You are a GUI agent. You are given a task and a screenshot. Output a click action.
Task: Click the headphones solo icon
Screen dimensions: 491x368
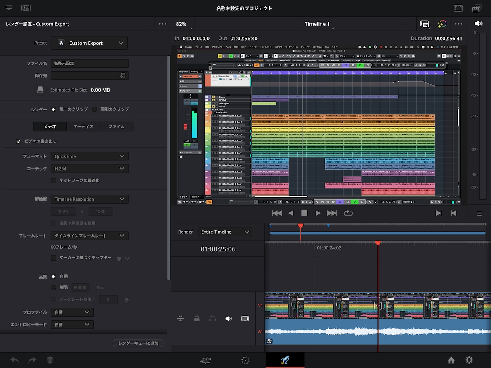[x=212, y=319]
